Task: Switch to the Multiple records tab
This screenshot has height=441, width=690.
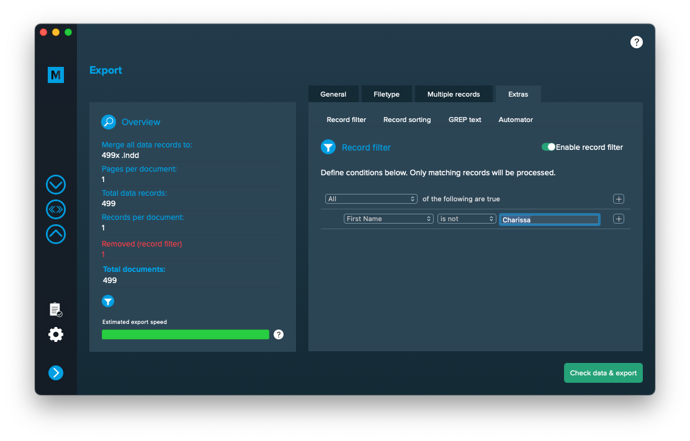Action: (454, 94)
